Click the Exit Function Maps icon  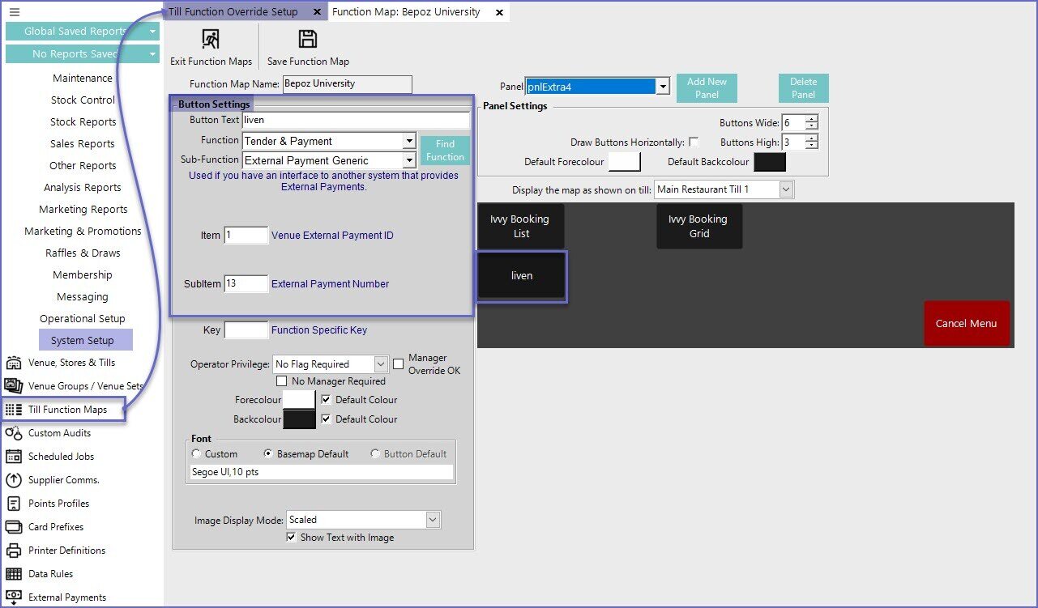point(211,40)
